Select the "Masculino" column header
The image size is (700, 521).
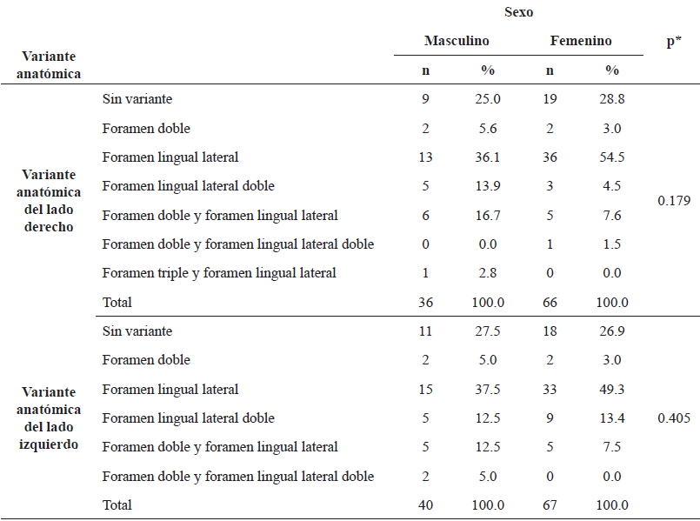tap(457, 41)
